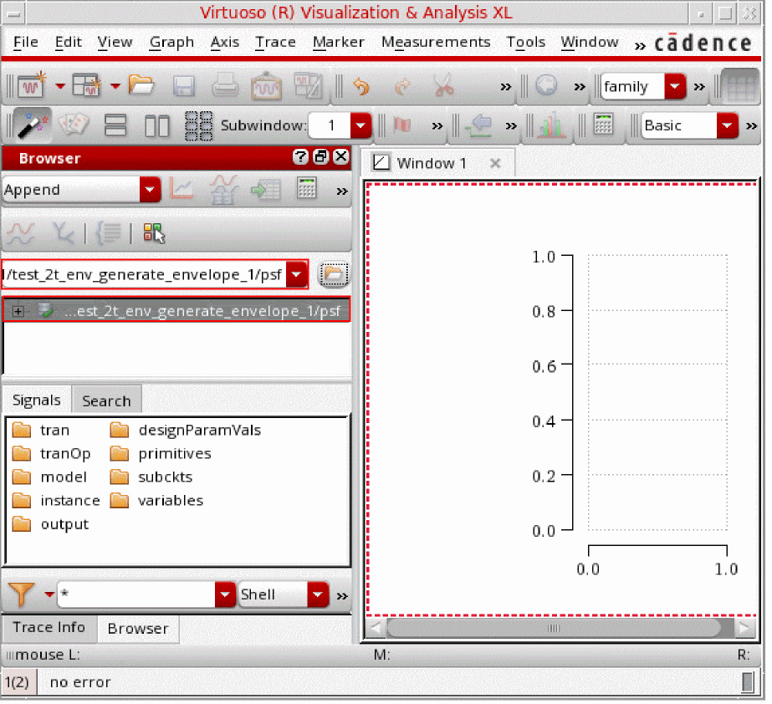Open the calculator icon in Browser panel

pyautogui.click(x=306, y=190)
